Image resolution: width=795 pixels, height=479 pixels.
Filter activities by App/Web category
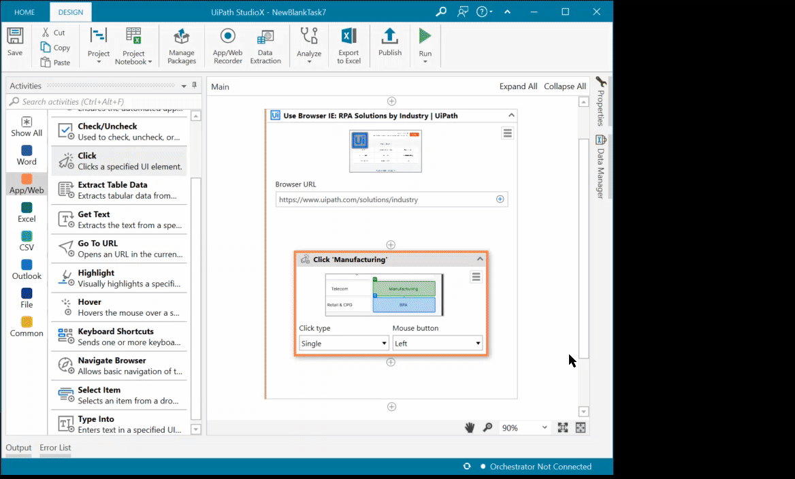click(x=27, y=183)
